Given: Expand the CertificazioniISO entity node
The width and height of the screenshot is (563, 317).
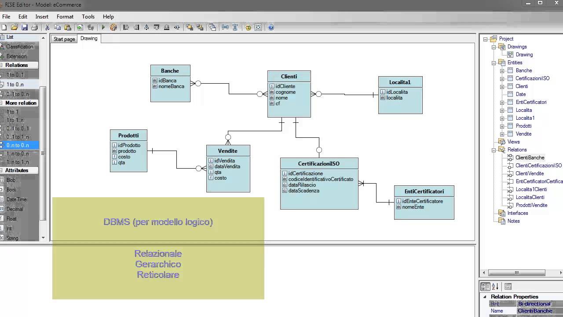Looking at the screenshot, I should 502,78.
